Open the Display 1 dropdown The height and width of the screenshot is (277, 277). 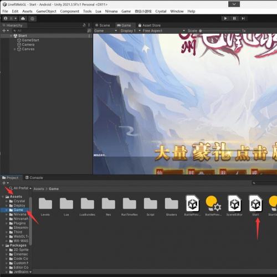130,31
